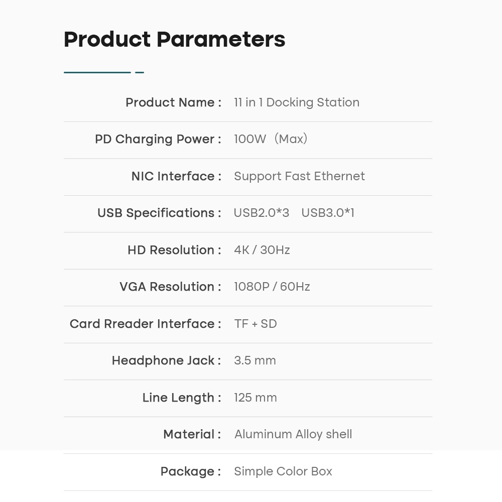
Task: Click the Aluminum Alloy shell text
Action: tap(293, 434)
